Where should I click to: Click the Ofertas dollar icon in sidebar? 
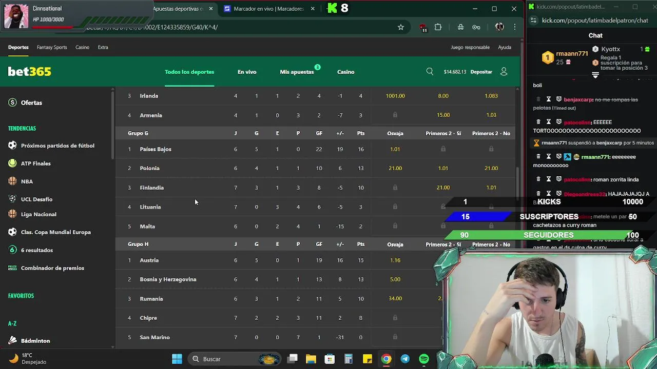12,102
